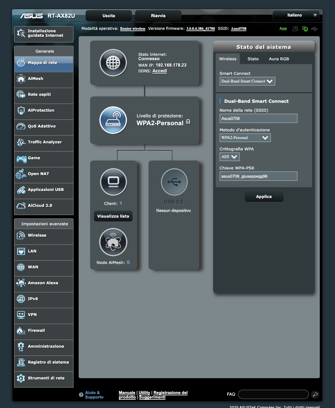Click the USB 3.0 device icon
This screenshot has width=335, height=408.
click(x=174, y=182)
